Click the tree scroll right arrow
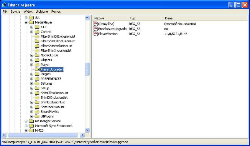The height and width of the screenshot is (146, 250). click(82, 135)
